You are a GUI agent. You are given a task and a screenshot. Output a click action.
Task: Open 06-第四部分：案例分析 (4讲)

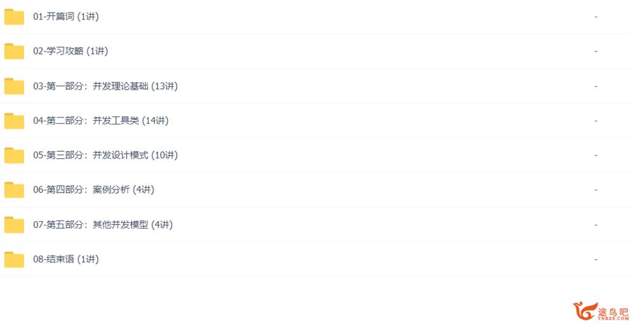tap(93, 189)
